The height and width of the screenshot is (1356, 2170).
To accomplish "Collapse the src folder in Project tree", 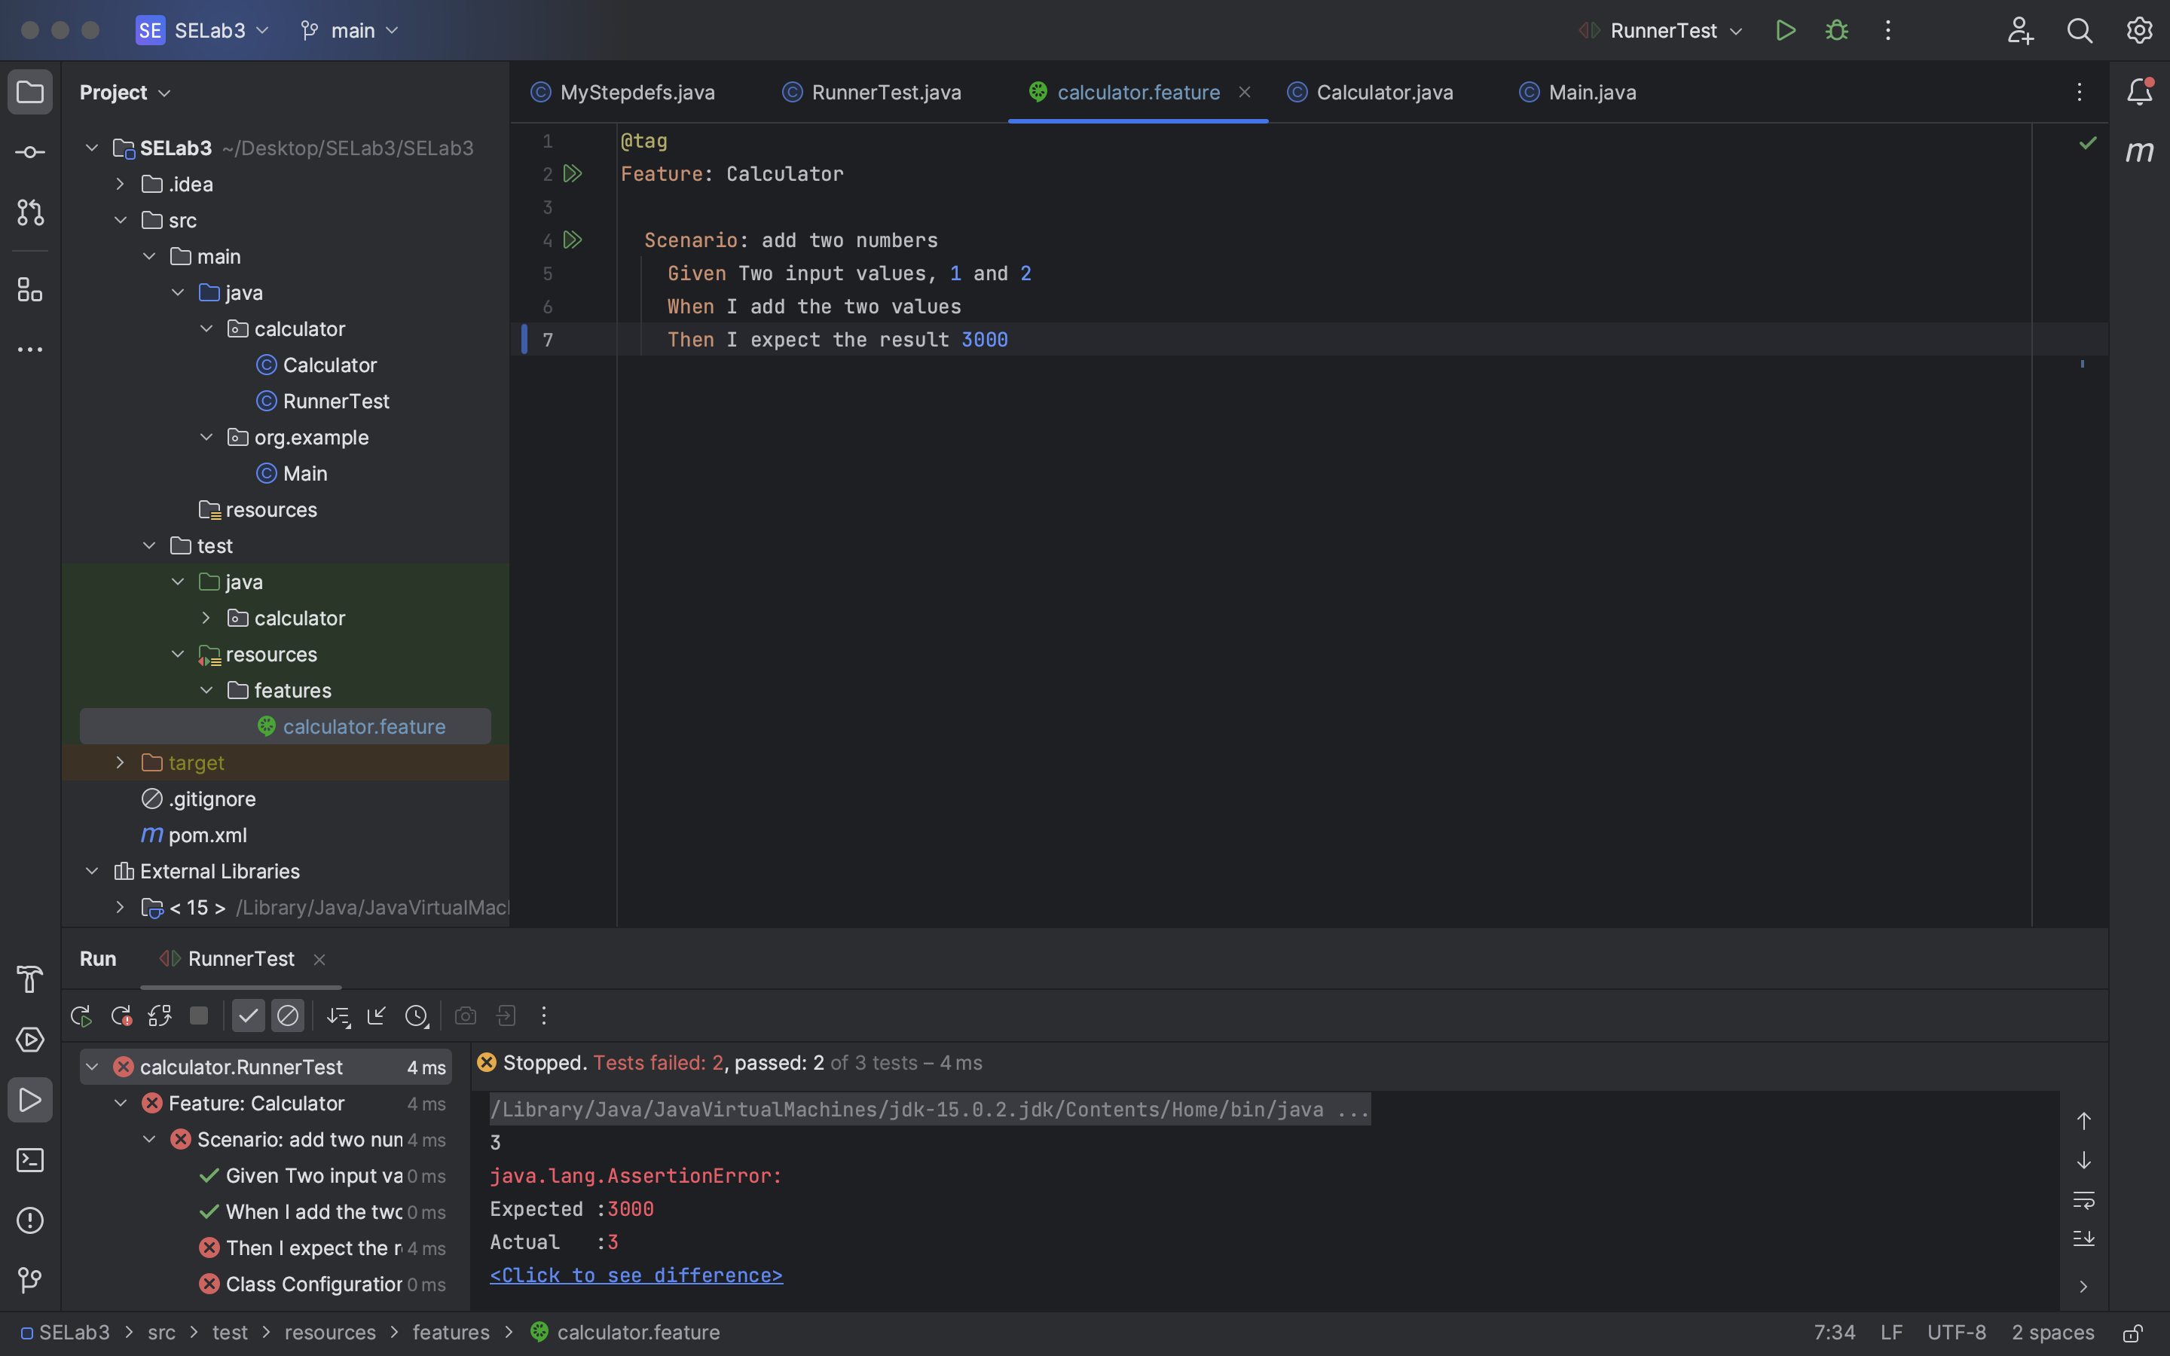I will click(x=121, y=220).
